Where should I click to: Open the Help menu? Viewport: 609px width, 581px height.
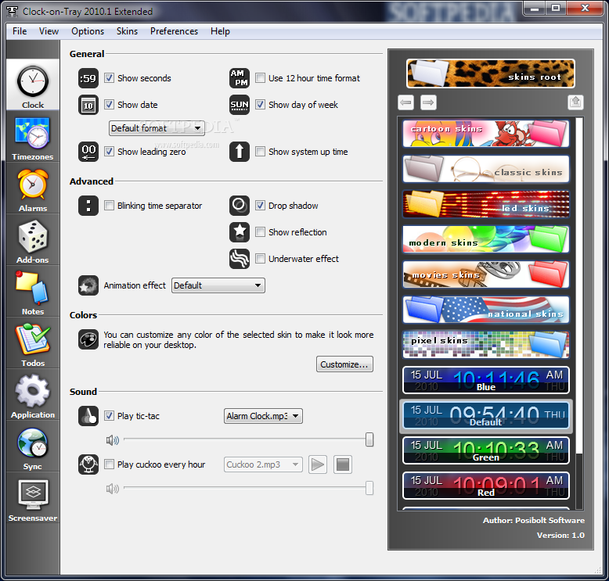pyautogui.click(x=220, y=31)
